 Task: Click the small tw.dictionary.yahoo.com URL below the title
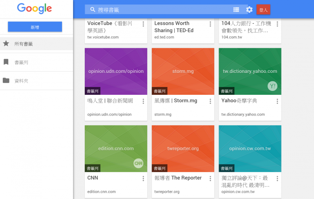243,114
